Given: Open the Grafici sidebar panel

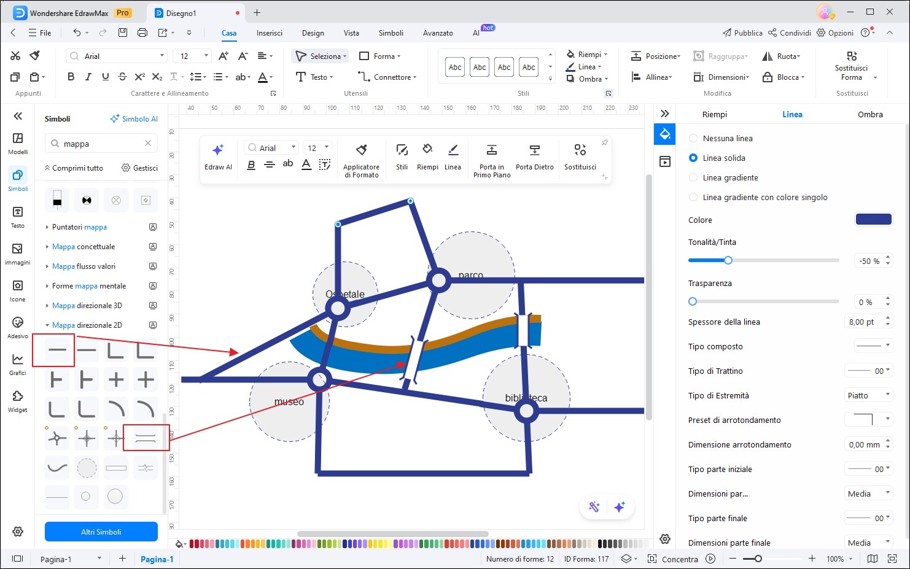Looking at the screenshot, I should pos(18,365).
